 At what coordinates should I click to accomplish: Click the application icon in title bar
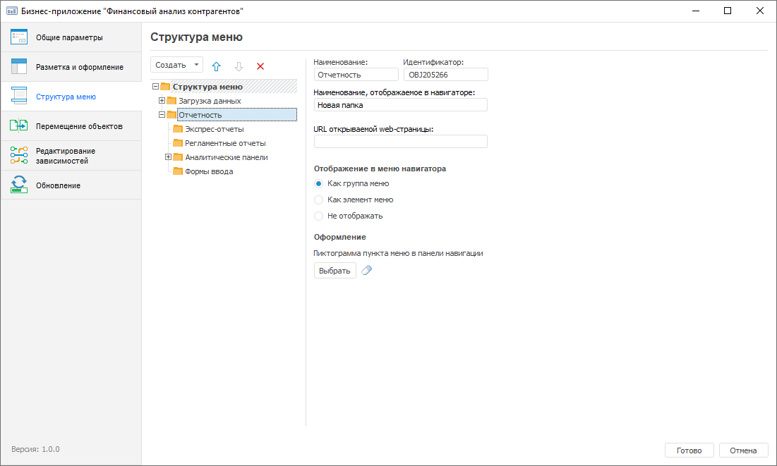tap(11, 11)
